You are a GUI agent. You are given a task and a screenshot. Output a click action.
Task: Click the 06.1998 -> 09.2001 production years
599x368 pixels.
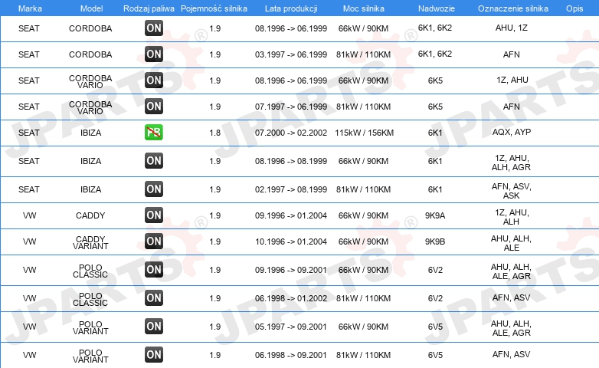coord(291,355)
